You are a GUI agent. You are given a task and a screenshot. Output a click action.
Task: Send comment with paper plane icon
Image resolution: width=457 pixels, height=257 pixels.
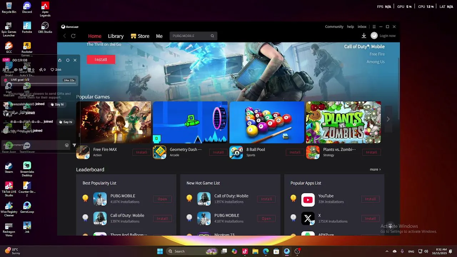[74, 145]
